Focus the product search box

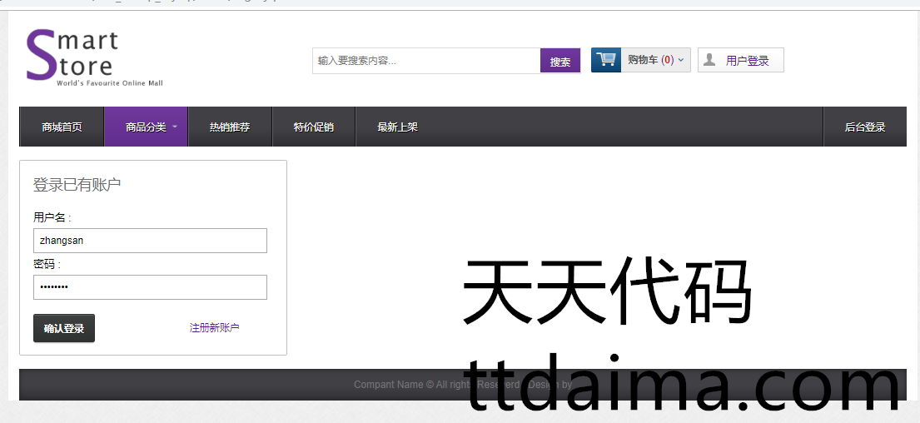tap(426, 61)
